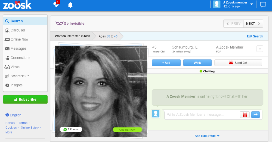
Task: Click the green Subscribe button
Action: [x=25, y=100]
